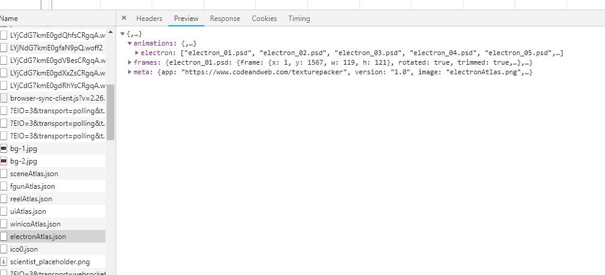Click scrollbar up arrow in request list
This screenshot has width=605, height=275.
[x=110, y=32]
